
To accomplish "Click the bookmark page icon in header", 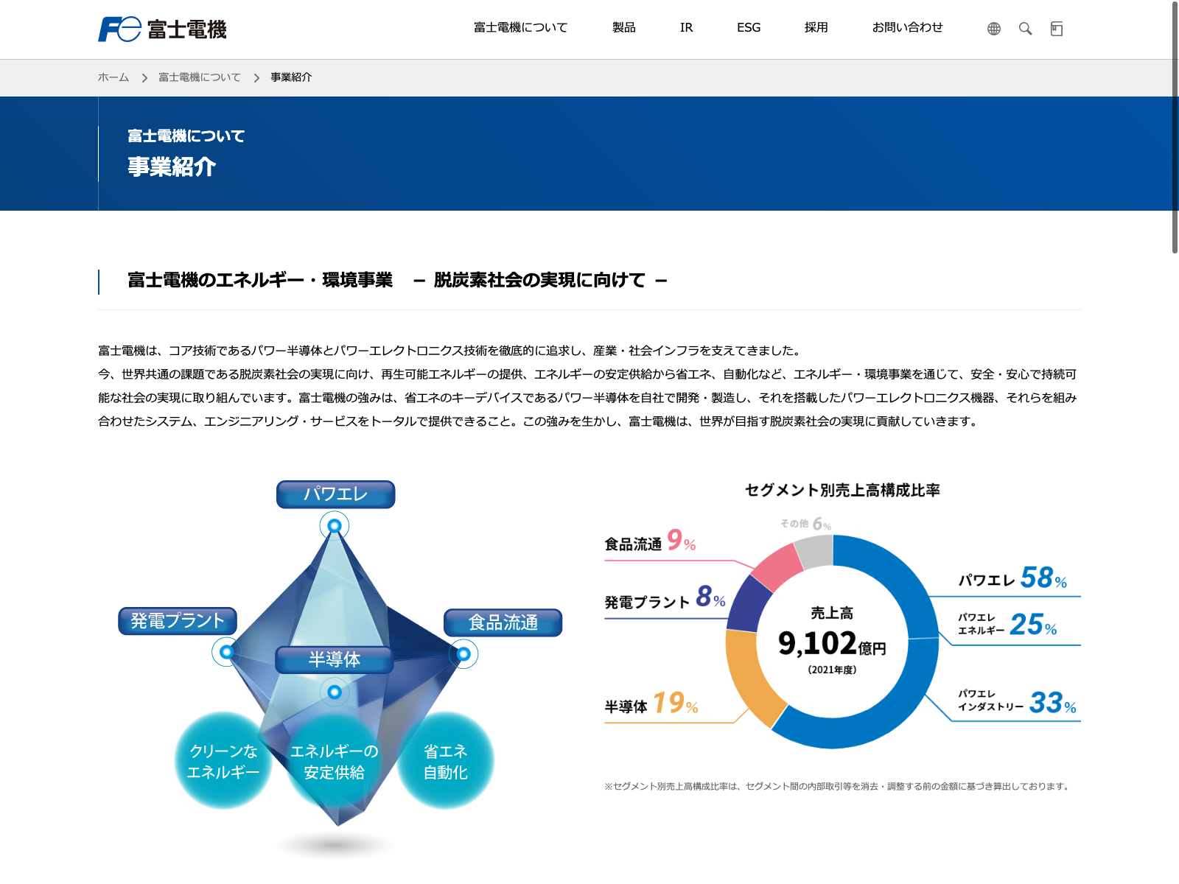I will point(1057,29).
